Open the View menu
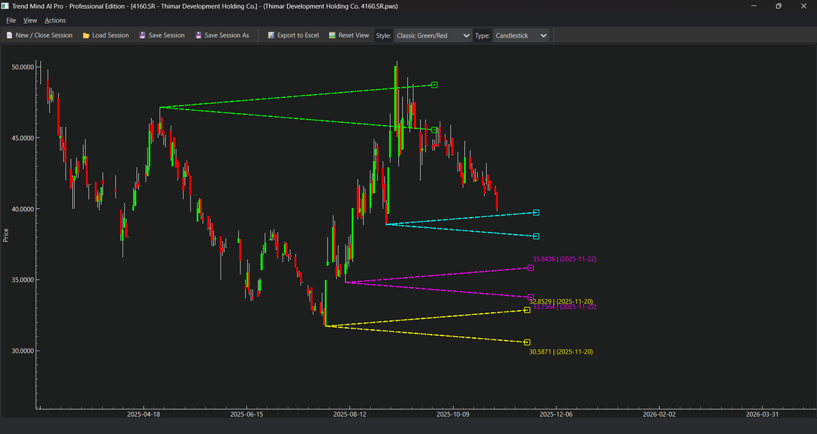The image size is (817, 434). [x=30, y=20]
